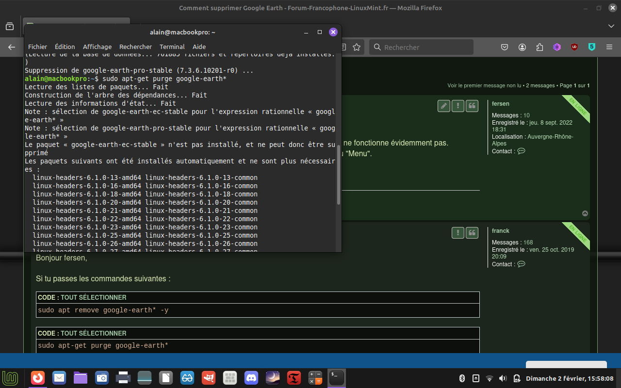Open the Rechercher menu in the terminal
621x388 pixels.
pos(135,47)
